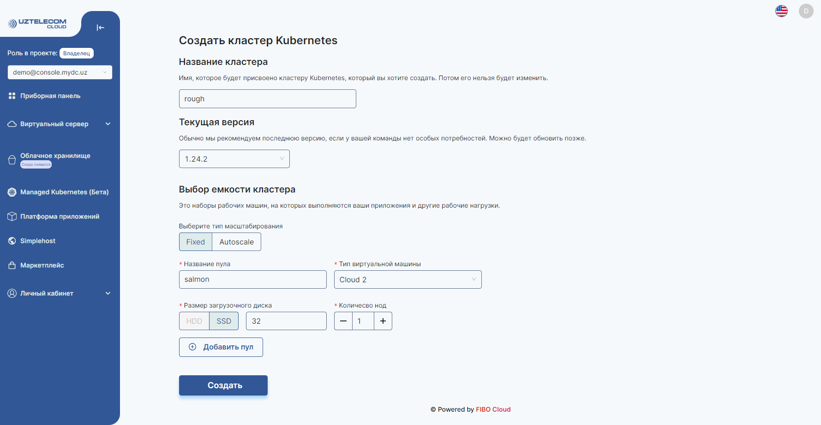
Task: Click the Managed Kubernetes sidebar icon
Action: click(x=12, y=192)
